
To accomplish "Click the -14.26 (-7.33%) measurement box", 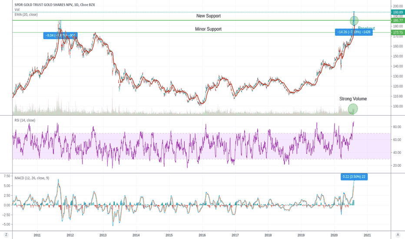I will coord(354,32).
